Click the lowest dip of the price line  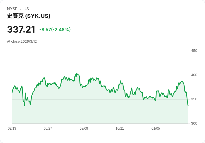tap(25, 105)
